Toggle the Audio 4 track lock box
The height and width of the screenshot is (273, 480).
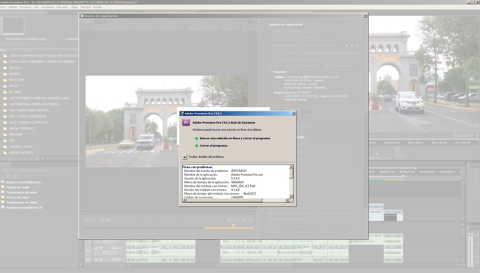point(106,259)
